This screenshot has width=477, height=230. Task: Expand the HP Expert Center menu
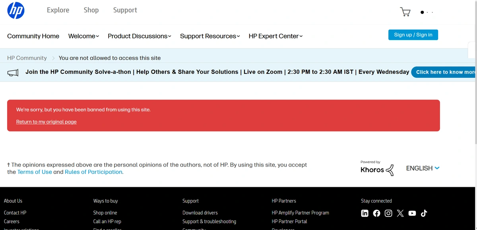tap(275, 36)
